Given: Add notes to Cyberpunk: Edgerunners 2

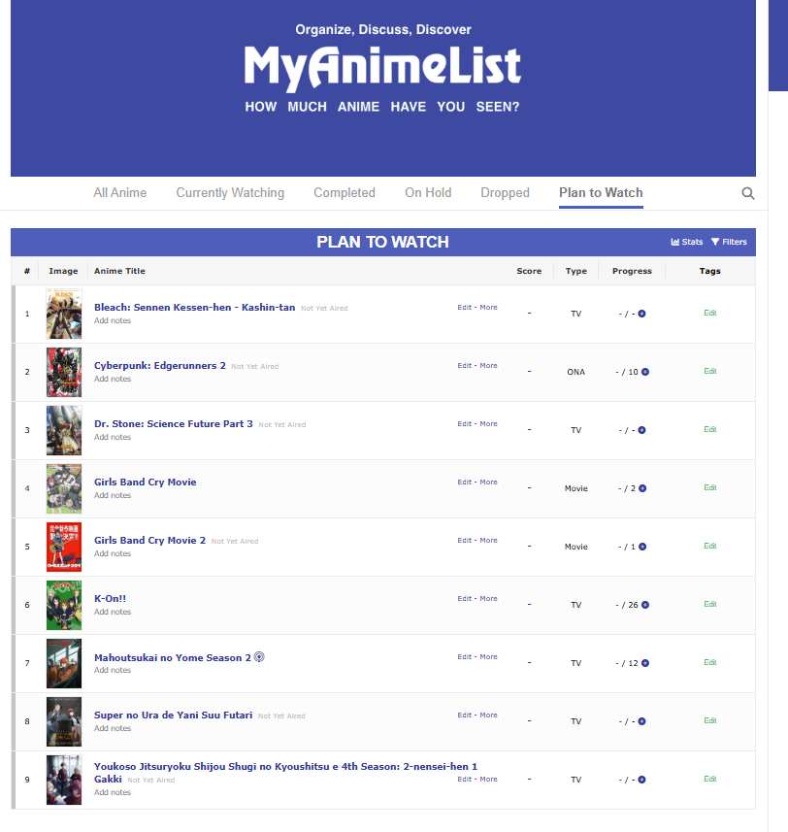Looking at the screenshot, I should 113,379.
